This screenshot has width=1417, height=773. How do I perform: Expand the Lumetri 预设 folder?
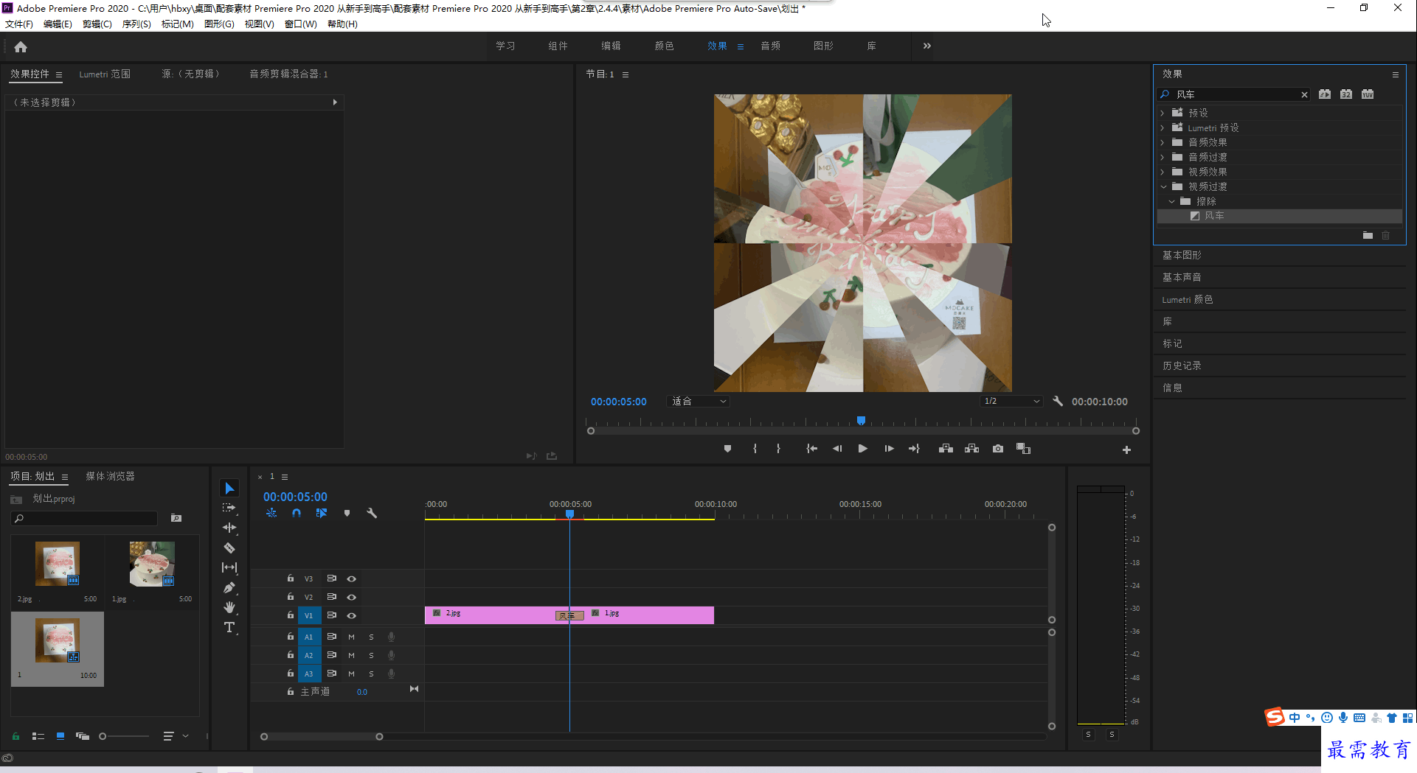(1163, 127)
